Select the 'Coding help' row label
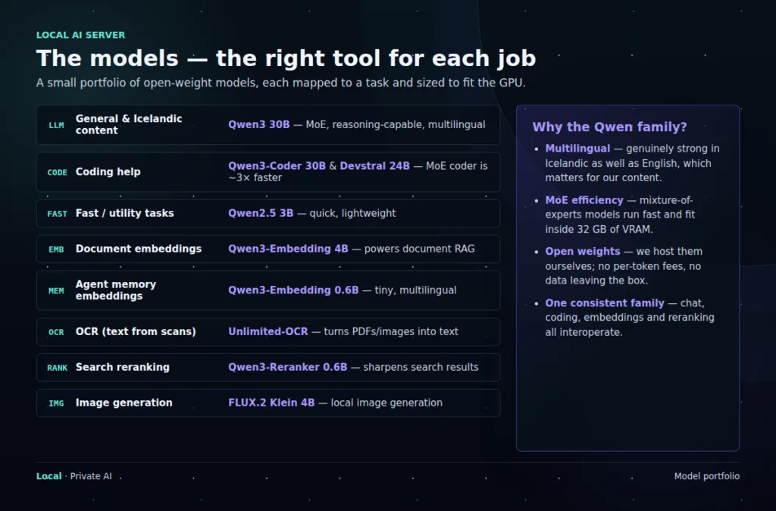The width and height of the screenshot is (776, 511). [x=108, y=172]
